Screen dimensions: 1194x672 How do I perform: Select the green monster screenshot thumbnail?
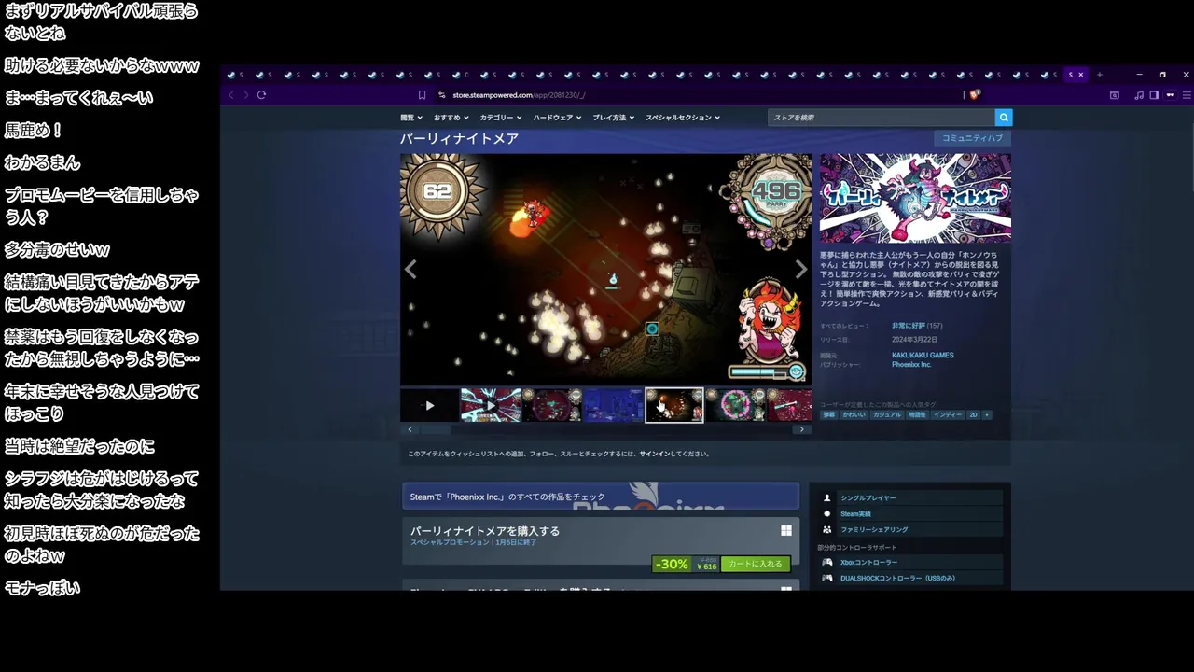tap(735, 405)
